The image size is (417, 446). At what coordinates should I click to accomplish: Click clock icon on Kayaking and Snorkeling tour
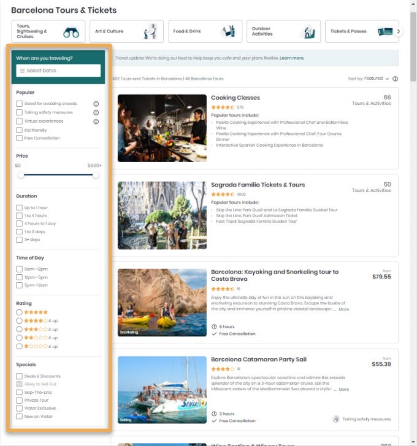(214, 326)
